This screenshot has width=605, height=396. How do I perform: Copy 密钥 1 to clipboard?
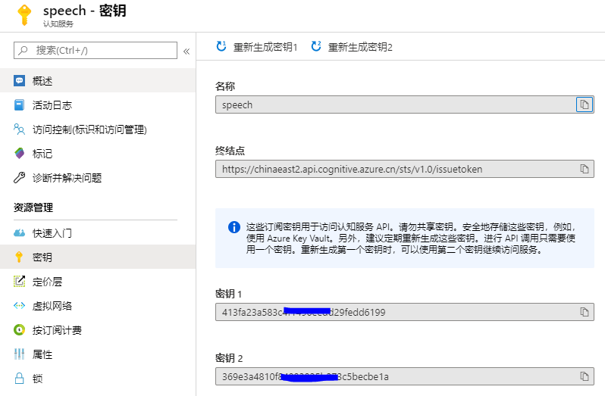click(x=585, y=312)
